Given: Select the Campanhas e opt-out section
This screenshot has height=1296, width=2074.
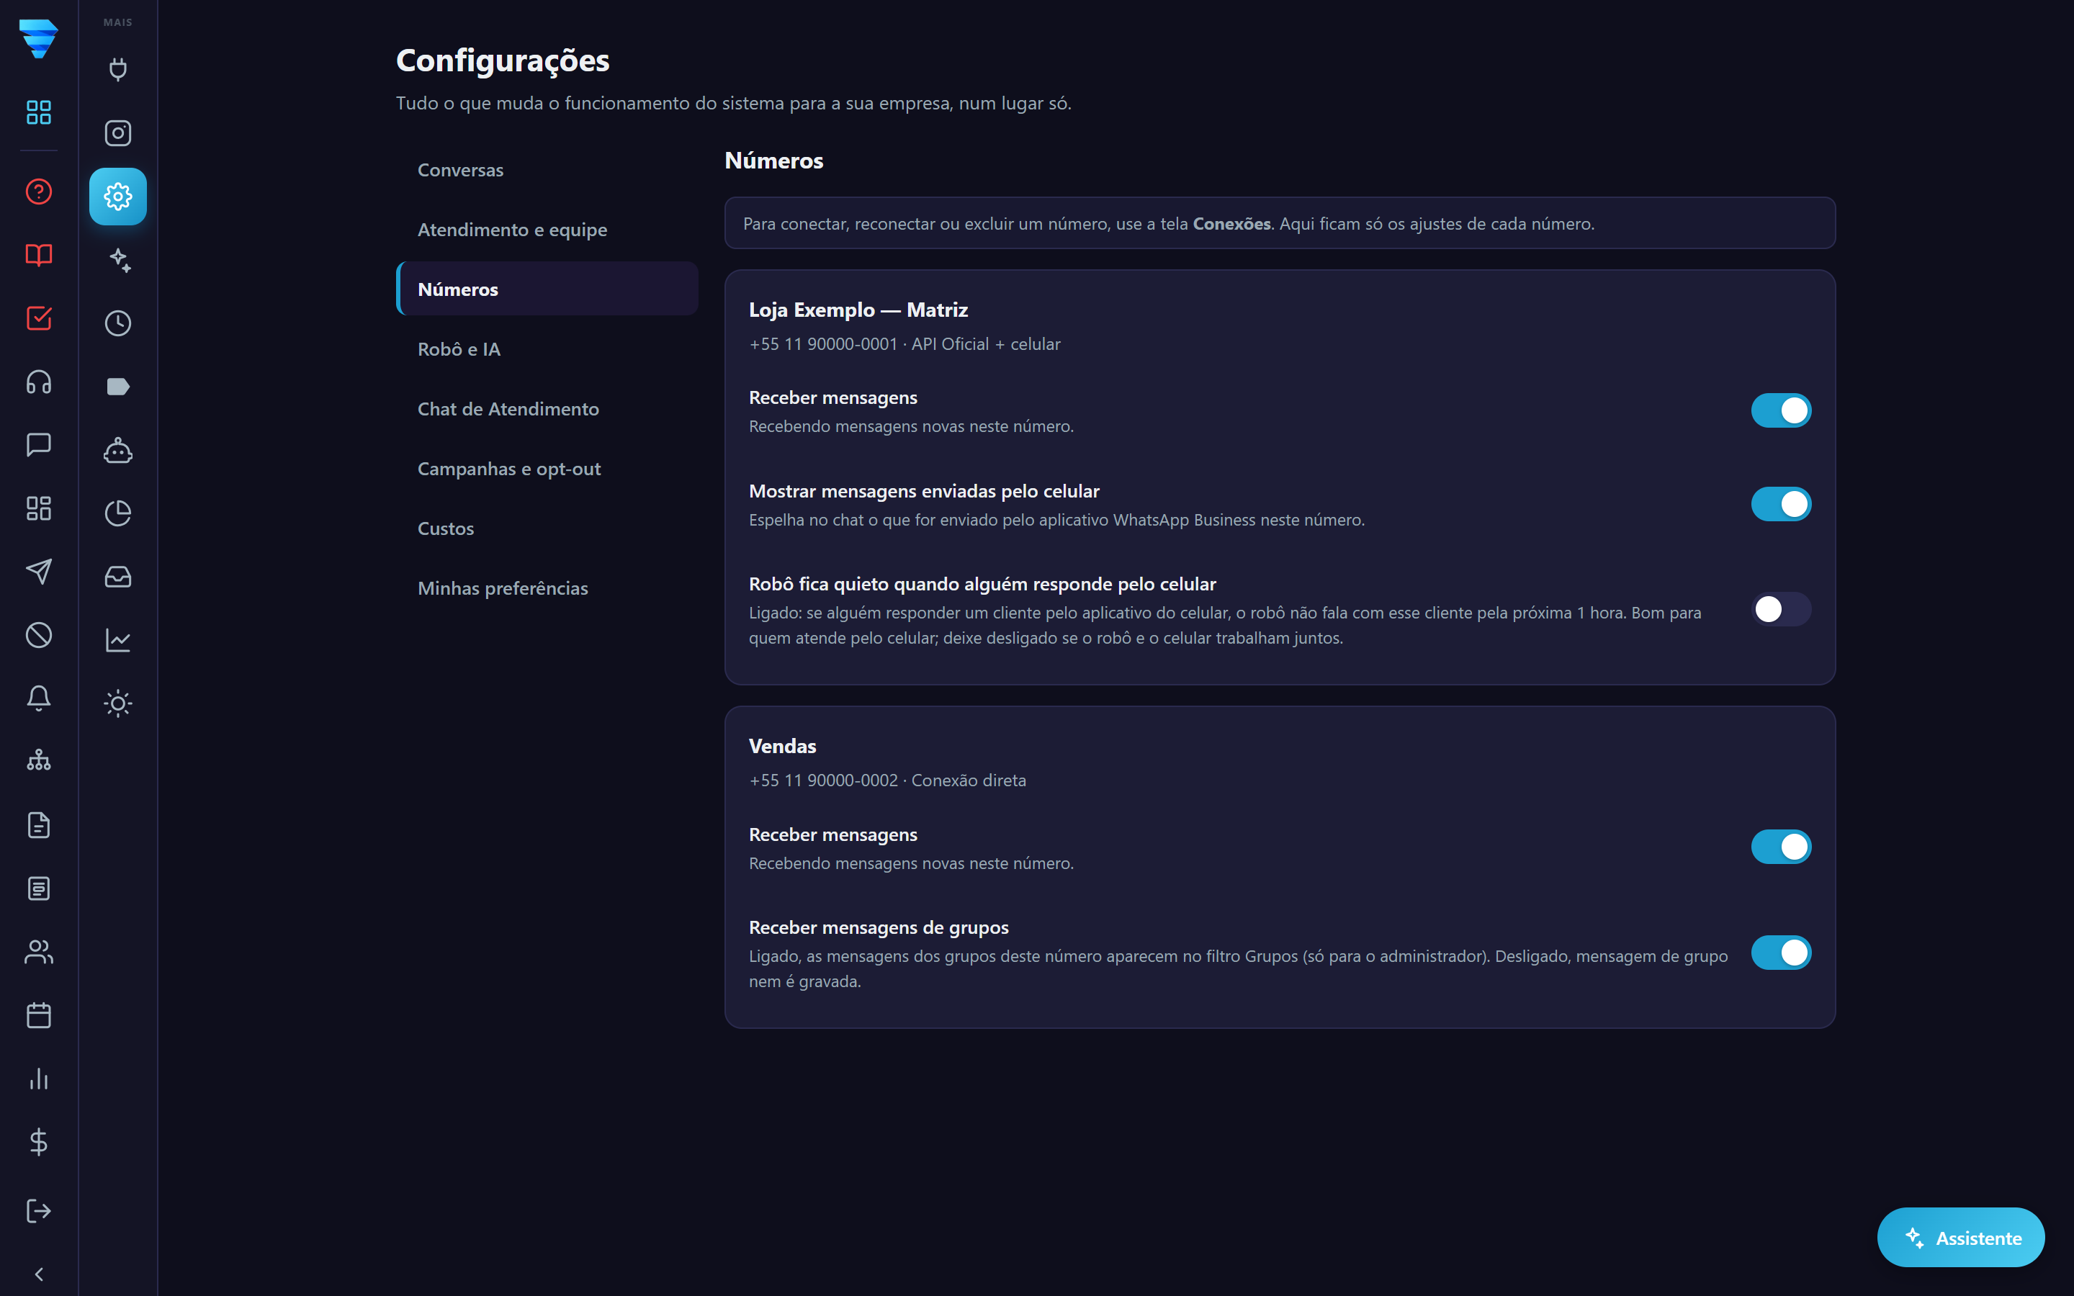Looking at the screenshot, I should [x=547, y=469].
